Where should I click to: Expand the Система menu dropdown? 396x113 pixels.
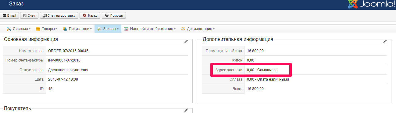pyautogui.click(x=19, y=29)
